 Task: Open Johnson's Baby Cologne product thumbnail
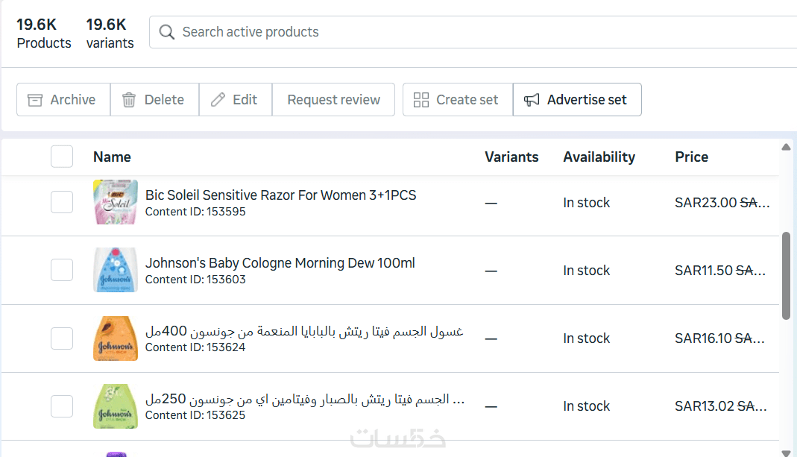116,270
